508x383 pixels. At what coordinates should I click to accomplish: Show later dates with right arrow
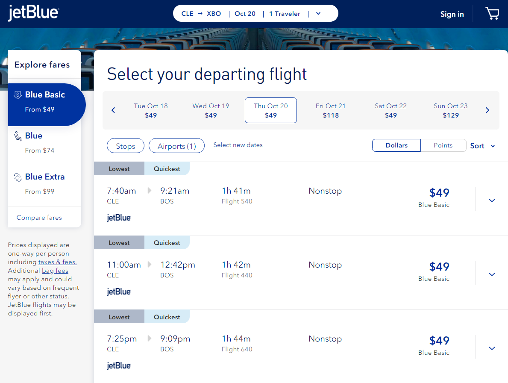point(487,110)
